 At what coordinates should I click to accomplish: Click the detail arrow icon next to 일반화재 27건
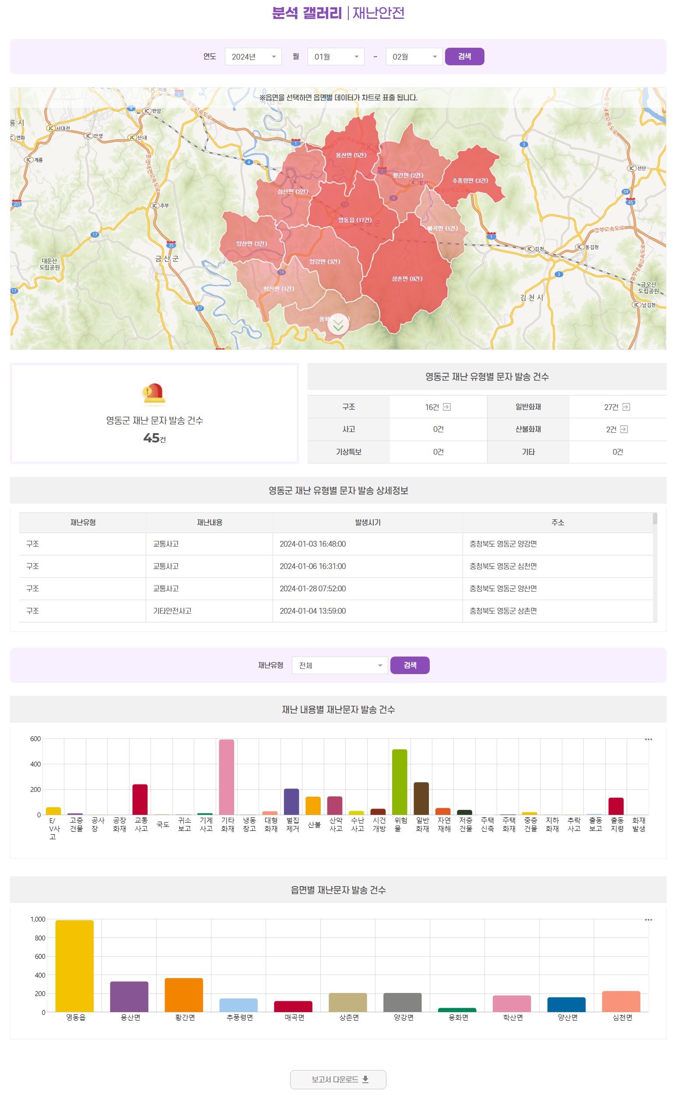click(626, 407)
